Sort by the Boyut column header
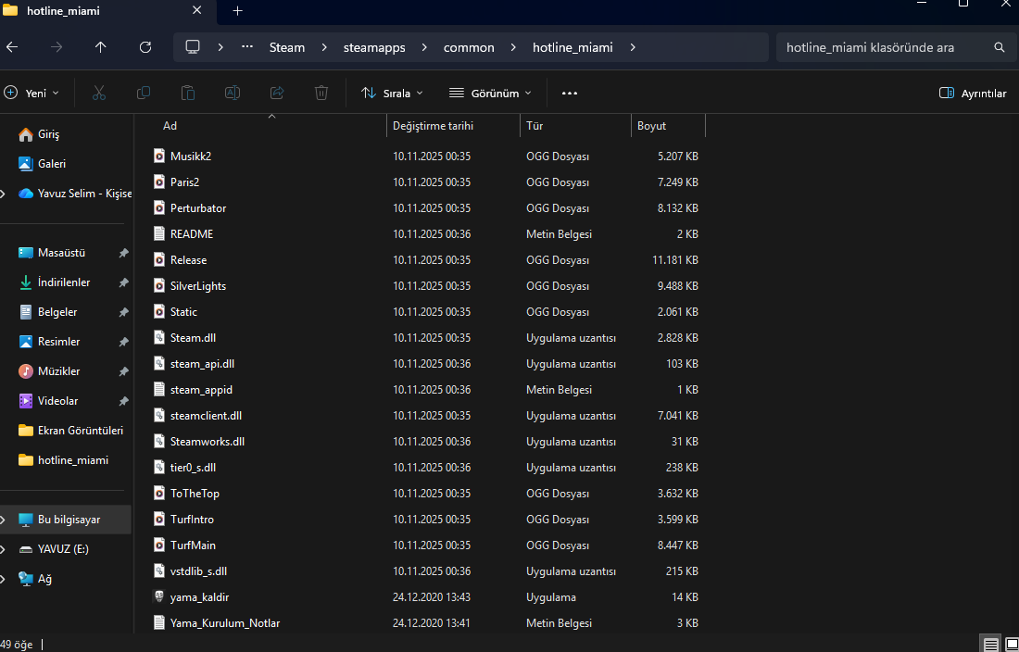Viewport: 1019px width, 652px height. [651, 126]
